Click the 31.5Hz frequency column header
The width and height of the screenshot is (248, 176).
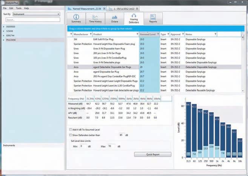pyautogui.click(x=90, y=99)
